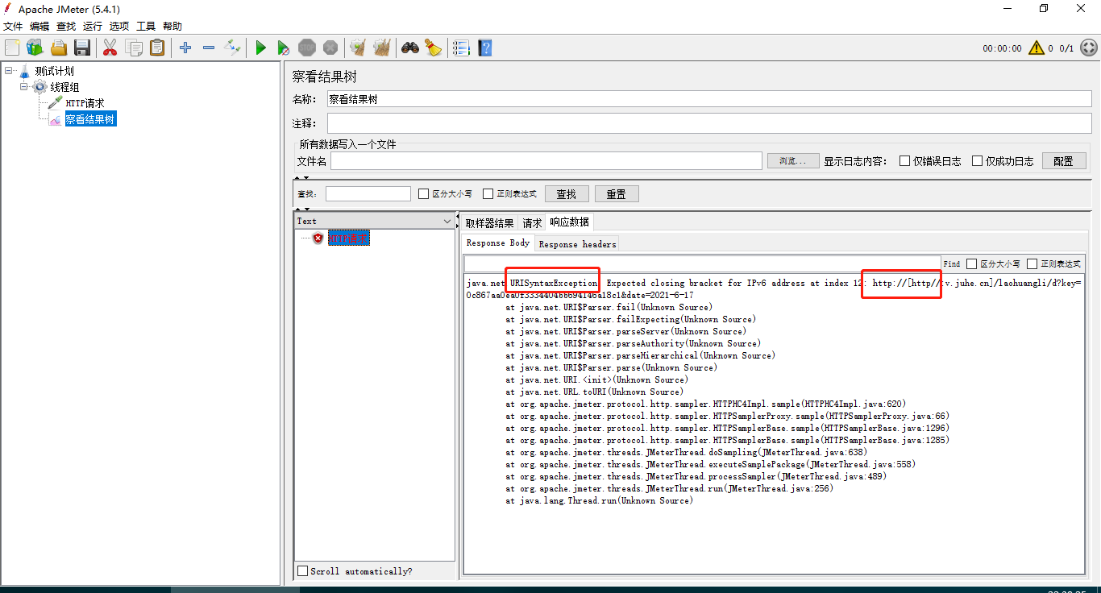Select the Response Body tab

(498, 243)
